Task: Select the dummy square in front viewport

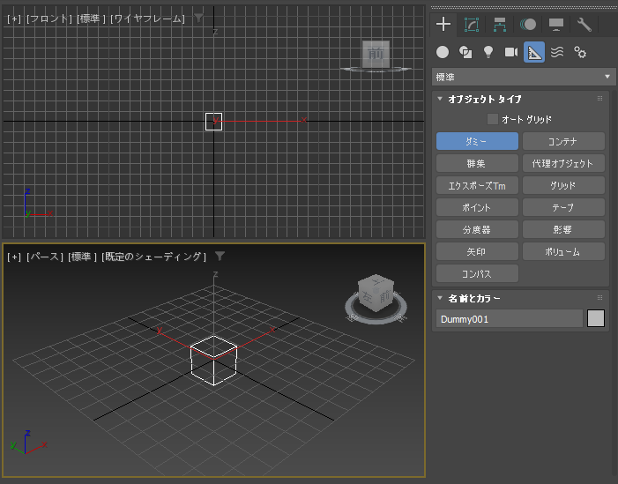Action: tap(213, 122)
